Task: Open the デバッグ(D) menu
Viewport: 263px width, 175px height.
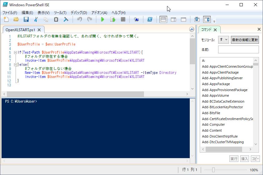Action: [79, 12]
